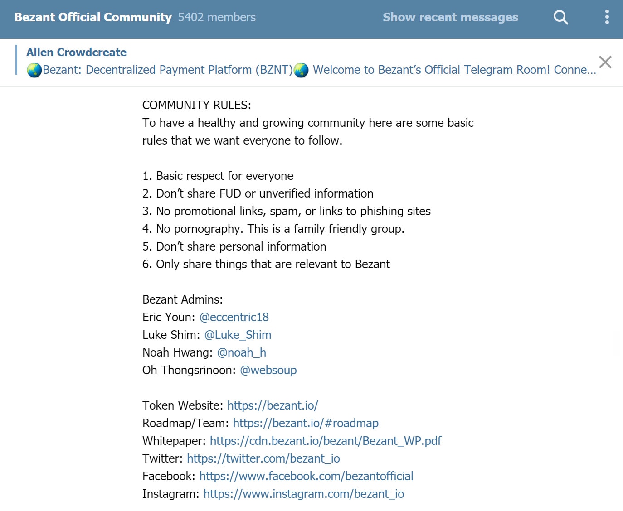
Task: Open the Instagram bezant_io link
Action: [x=304, y=494]
